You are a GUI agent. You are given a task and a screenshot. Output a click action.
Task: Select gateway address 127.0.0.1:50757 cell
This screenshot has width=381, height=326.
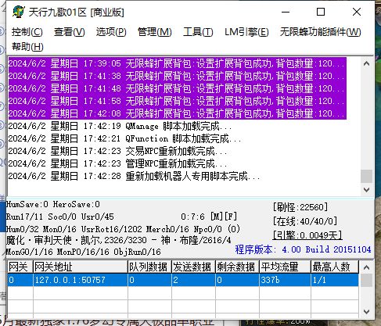pos(81,280)
